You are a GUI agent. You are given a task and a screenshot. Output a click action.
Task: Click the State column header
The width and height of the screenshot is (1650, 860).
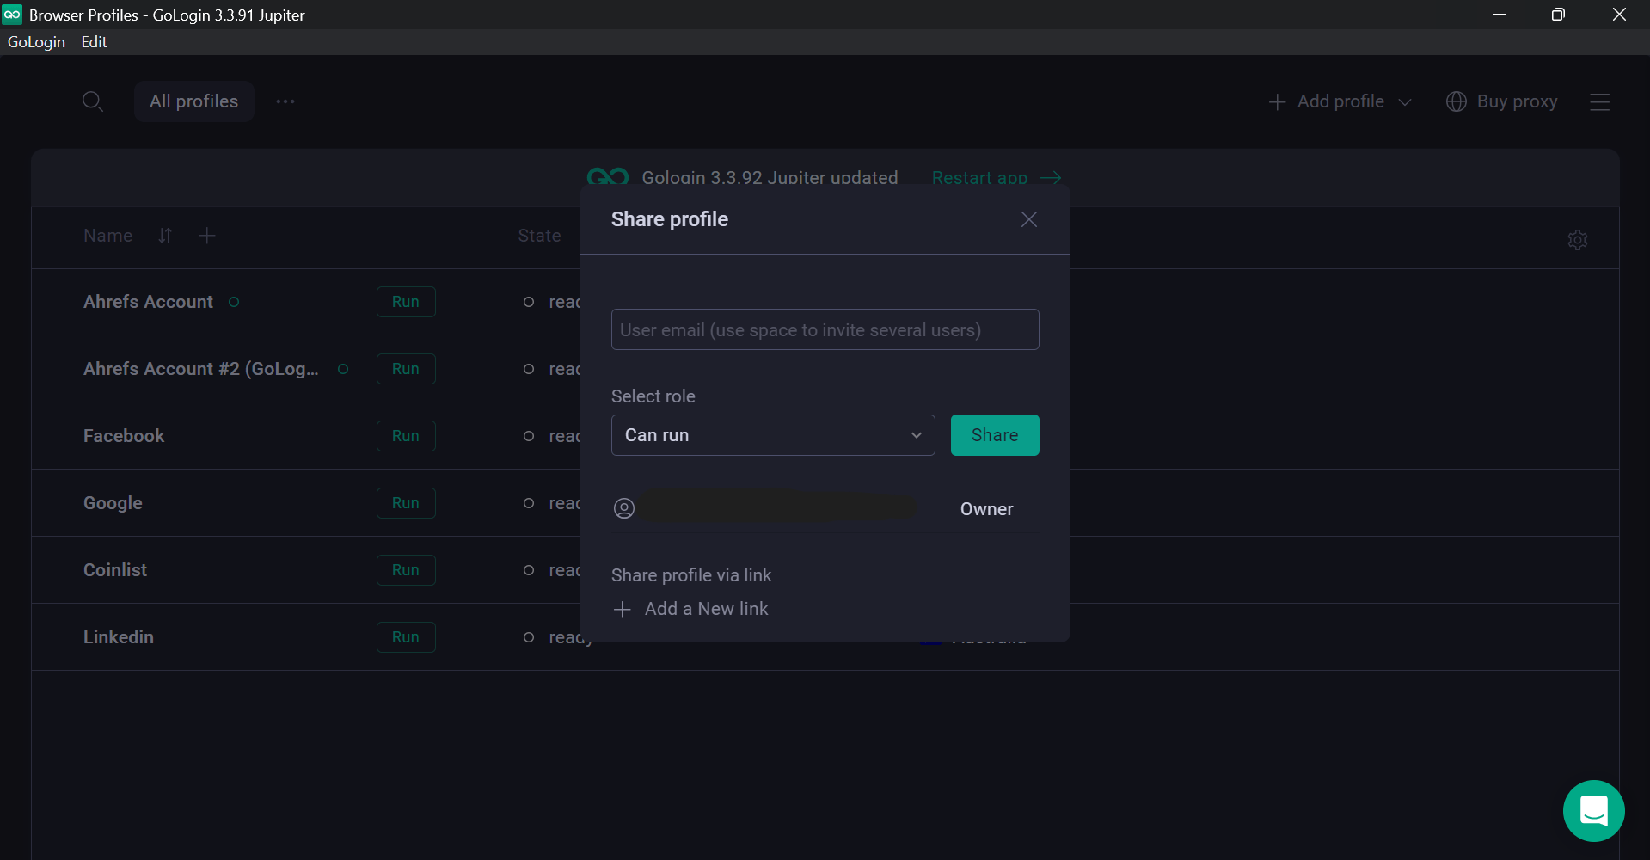[x=539, y=236]
